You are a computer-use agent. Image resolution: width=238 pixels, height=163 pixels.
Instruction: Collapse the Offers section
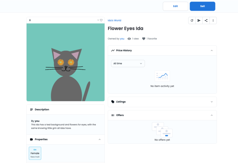pyautogui.click(x=212, y=115)
